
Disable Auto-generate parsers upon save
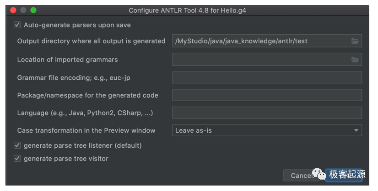(x=17, y=25)
